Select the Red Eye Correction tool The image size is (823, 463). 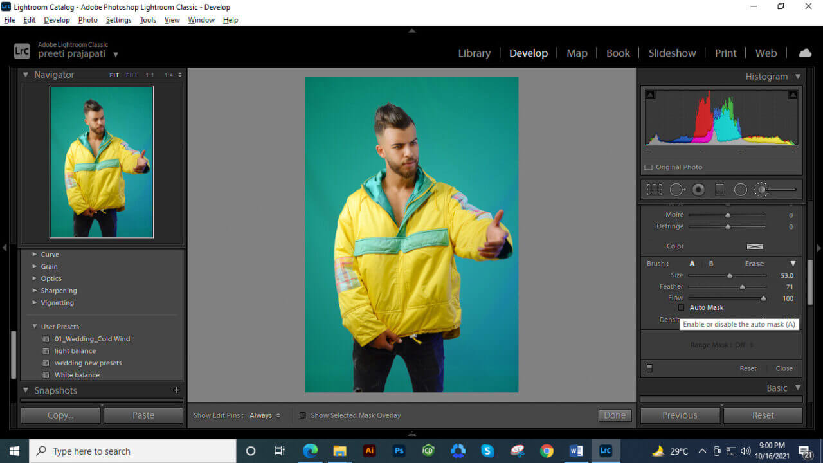pos(698,189)
